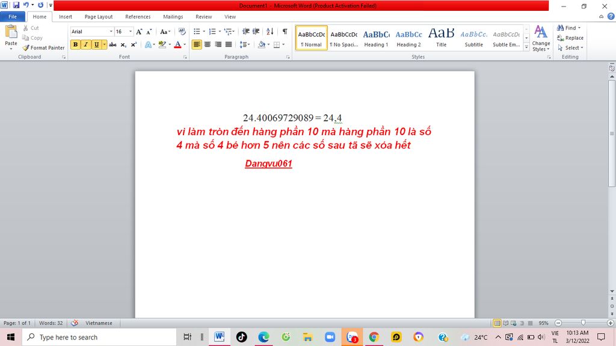Click the Words: 32 count
Image resolution: width=616 pixels, height=346 pixels.
click(51, 323)
